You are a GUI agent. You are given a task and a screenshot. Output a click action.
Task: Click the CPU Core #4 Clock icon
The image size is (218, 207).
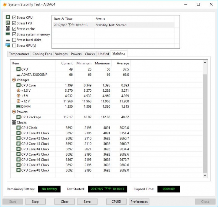[18, 149]
